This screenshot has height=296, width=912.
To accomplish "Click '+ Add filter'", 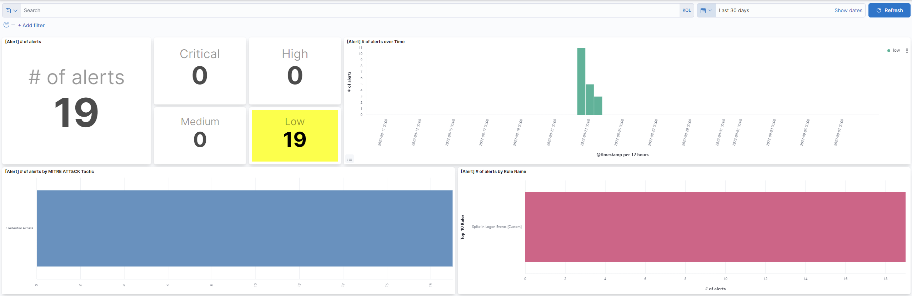I will click(x=31, y=25).
